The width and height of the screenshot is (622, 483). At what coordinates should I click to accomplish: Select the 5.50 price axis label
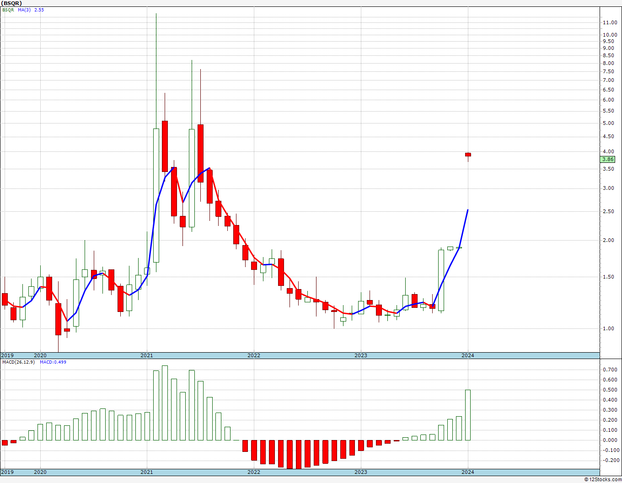(608, 111)
